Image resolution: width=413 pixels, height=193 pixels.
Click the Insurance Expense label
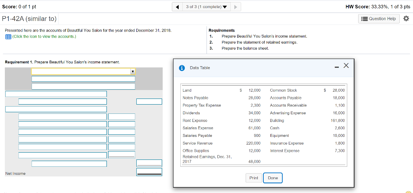[287, 143]
